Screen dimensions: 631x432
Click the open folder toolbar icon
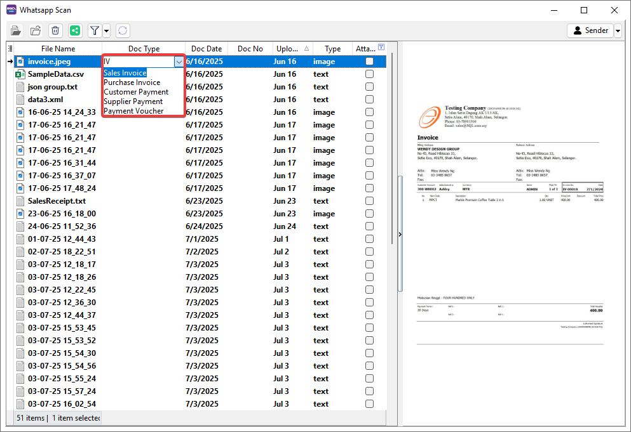[36, 30]
